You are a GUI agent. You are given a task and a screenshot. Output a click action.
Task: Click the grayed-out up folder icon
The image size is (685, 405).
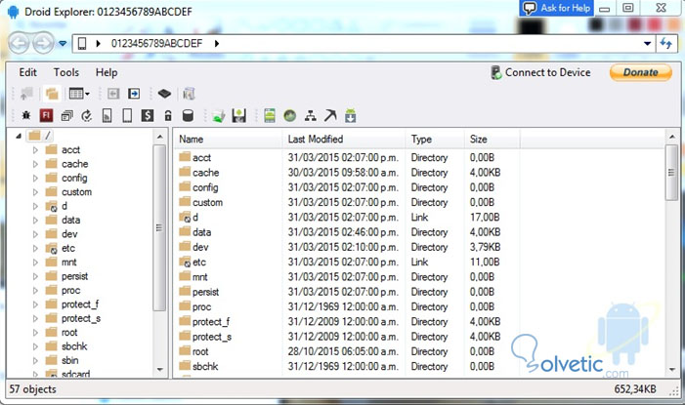tap(26, 94)
